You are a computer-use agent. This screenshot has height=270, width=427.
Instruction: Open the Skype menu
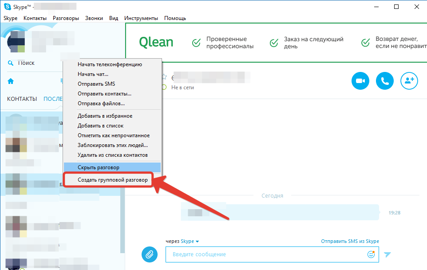click(10, 18)
